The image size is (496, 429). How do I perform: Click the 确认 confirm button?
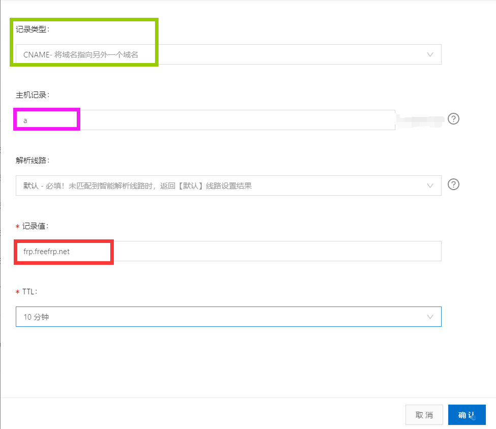point(467,415)
